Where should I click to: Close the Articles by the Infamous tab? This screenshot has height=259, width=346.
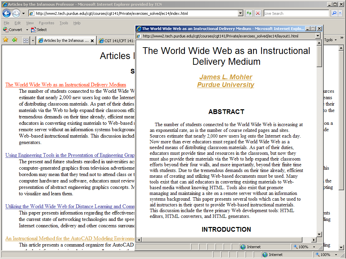point(92,41)
